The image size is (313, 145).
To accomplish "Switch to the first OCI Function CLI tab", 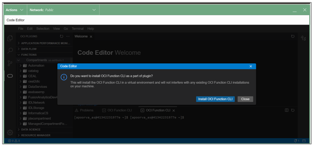I will pyautogui.click(x=117, y=110).
